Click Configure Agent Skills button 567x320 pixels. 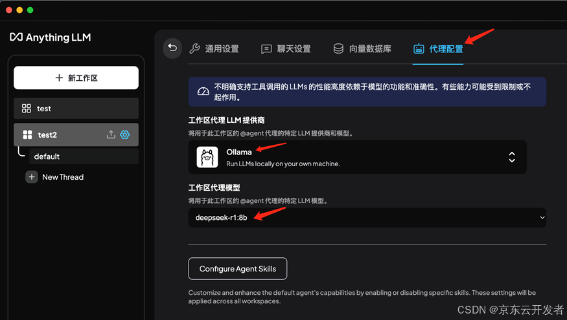pos(238,269)
